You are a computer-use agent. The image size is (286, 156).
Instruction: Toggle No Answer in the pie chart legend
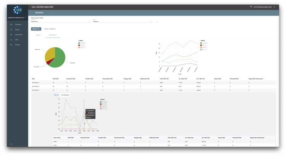[x=82, y=45]
